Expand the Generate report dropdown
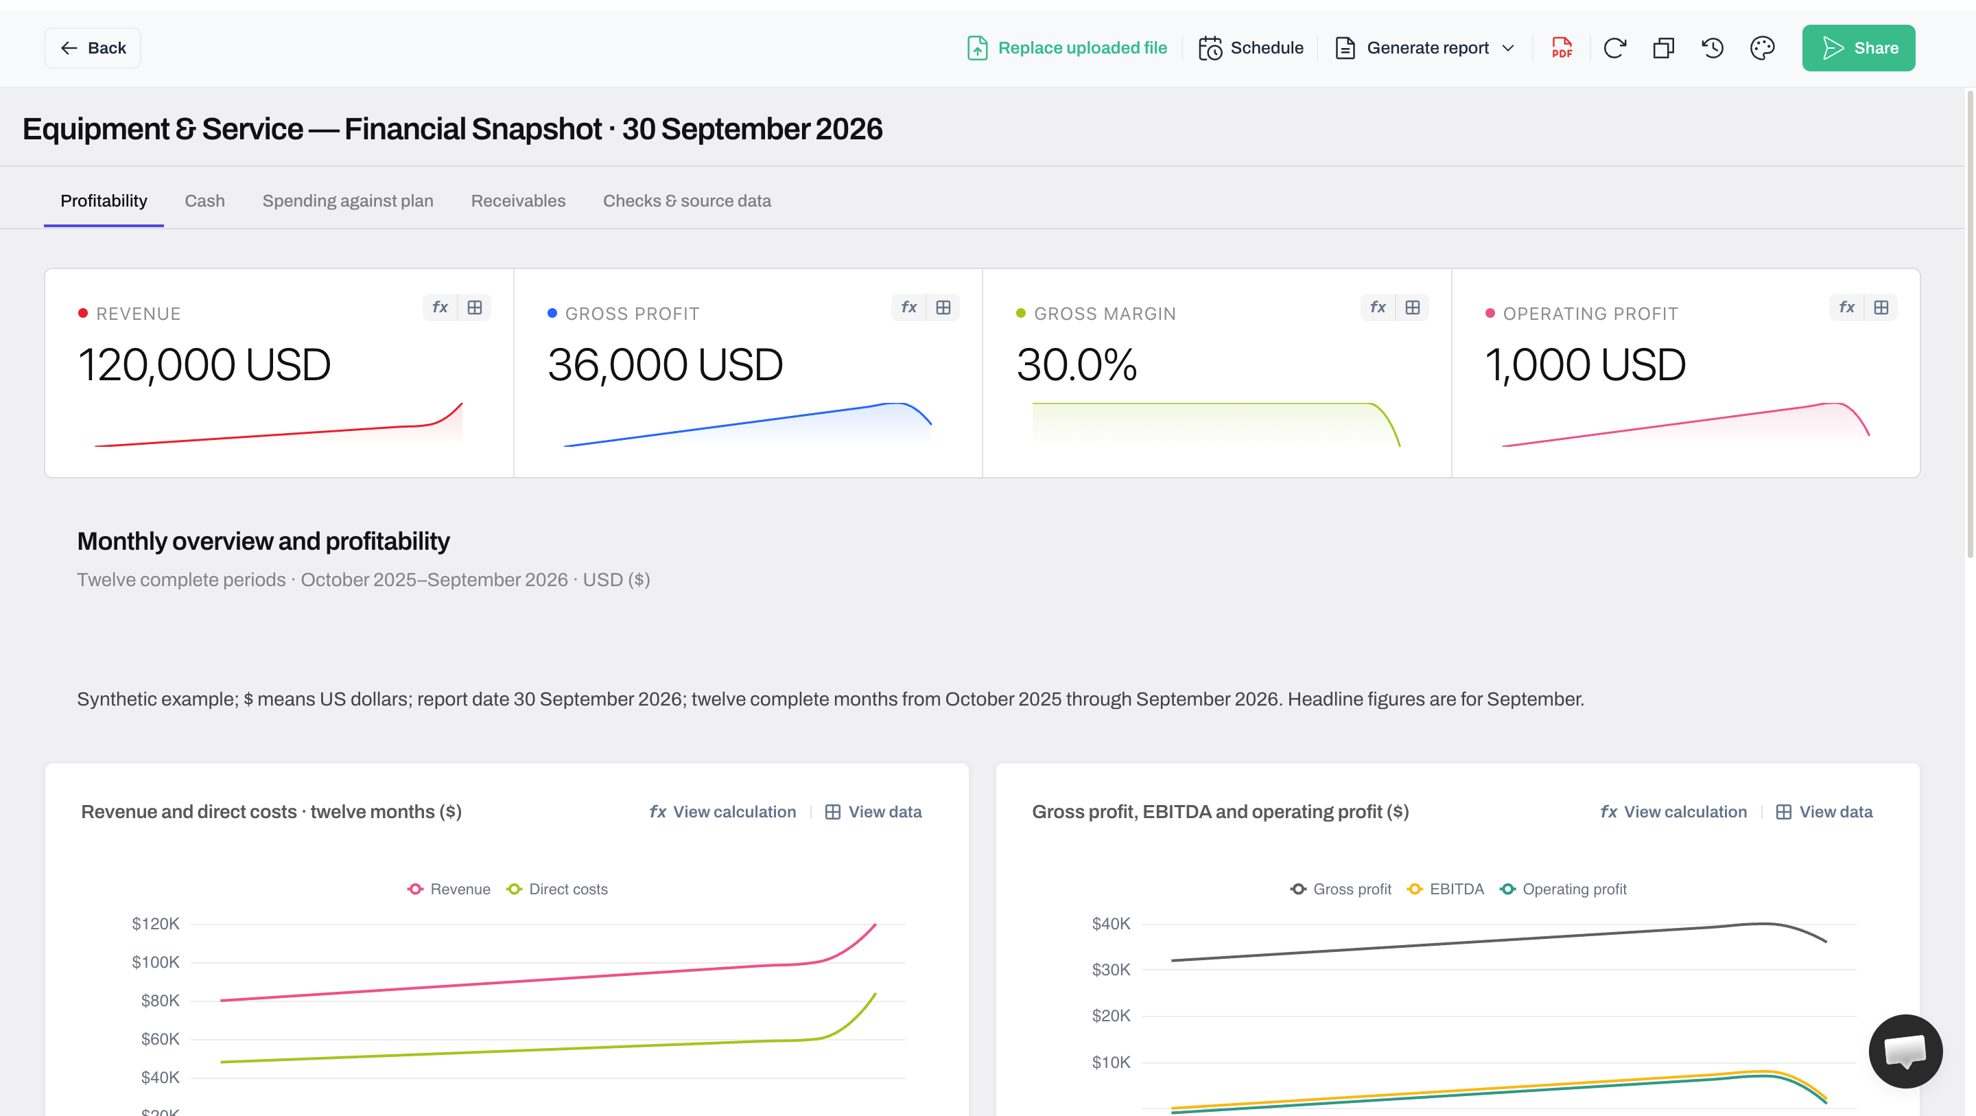1976x1116 pixels. click(1424, 47)
